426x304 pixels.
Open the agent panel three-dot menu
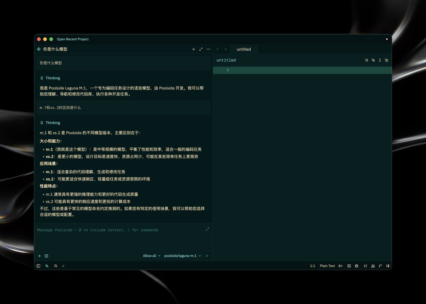(208, 49)
